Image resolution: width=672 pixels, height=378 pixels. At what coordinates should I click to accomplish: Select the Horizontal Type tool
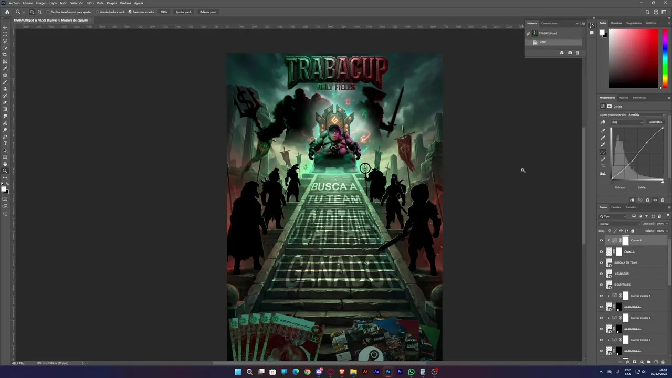(x=5, y=143)
